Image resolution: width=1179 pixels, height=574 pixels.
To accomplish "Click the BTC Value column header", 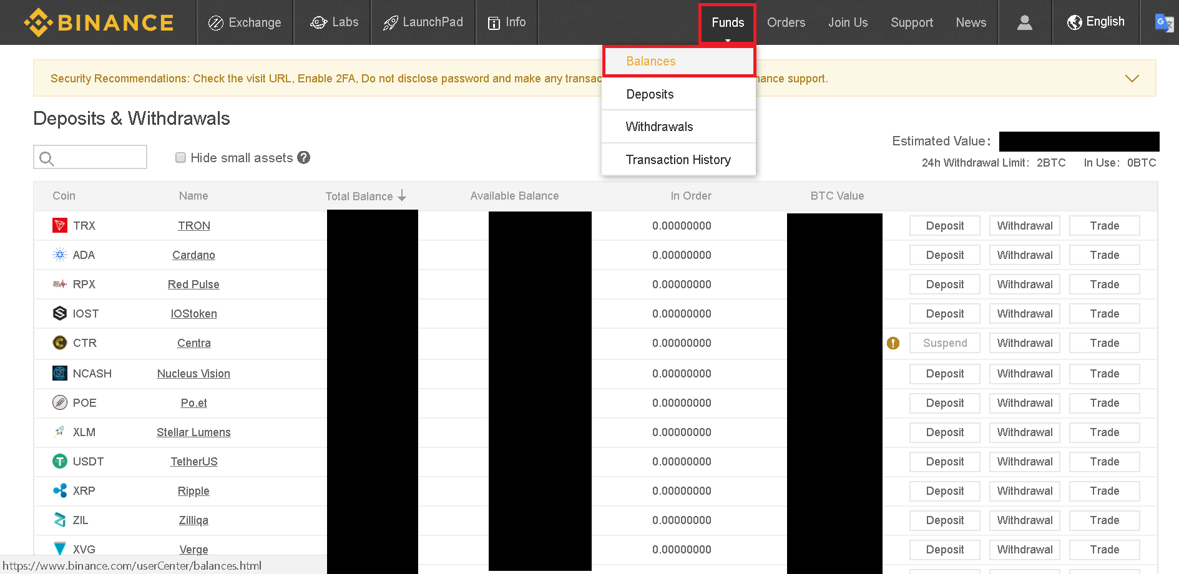I will point(837,196).
